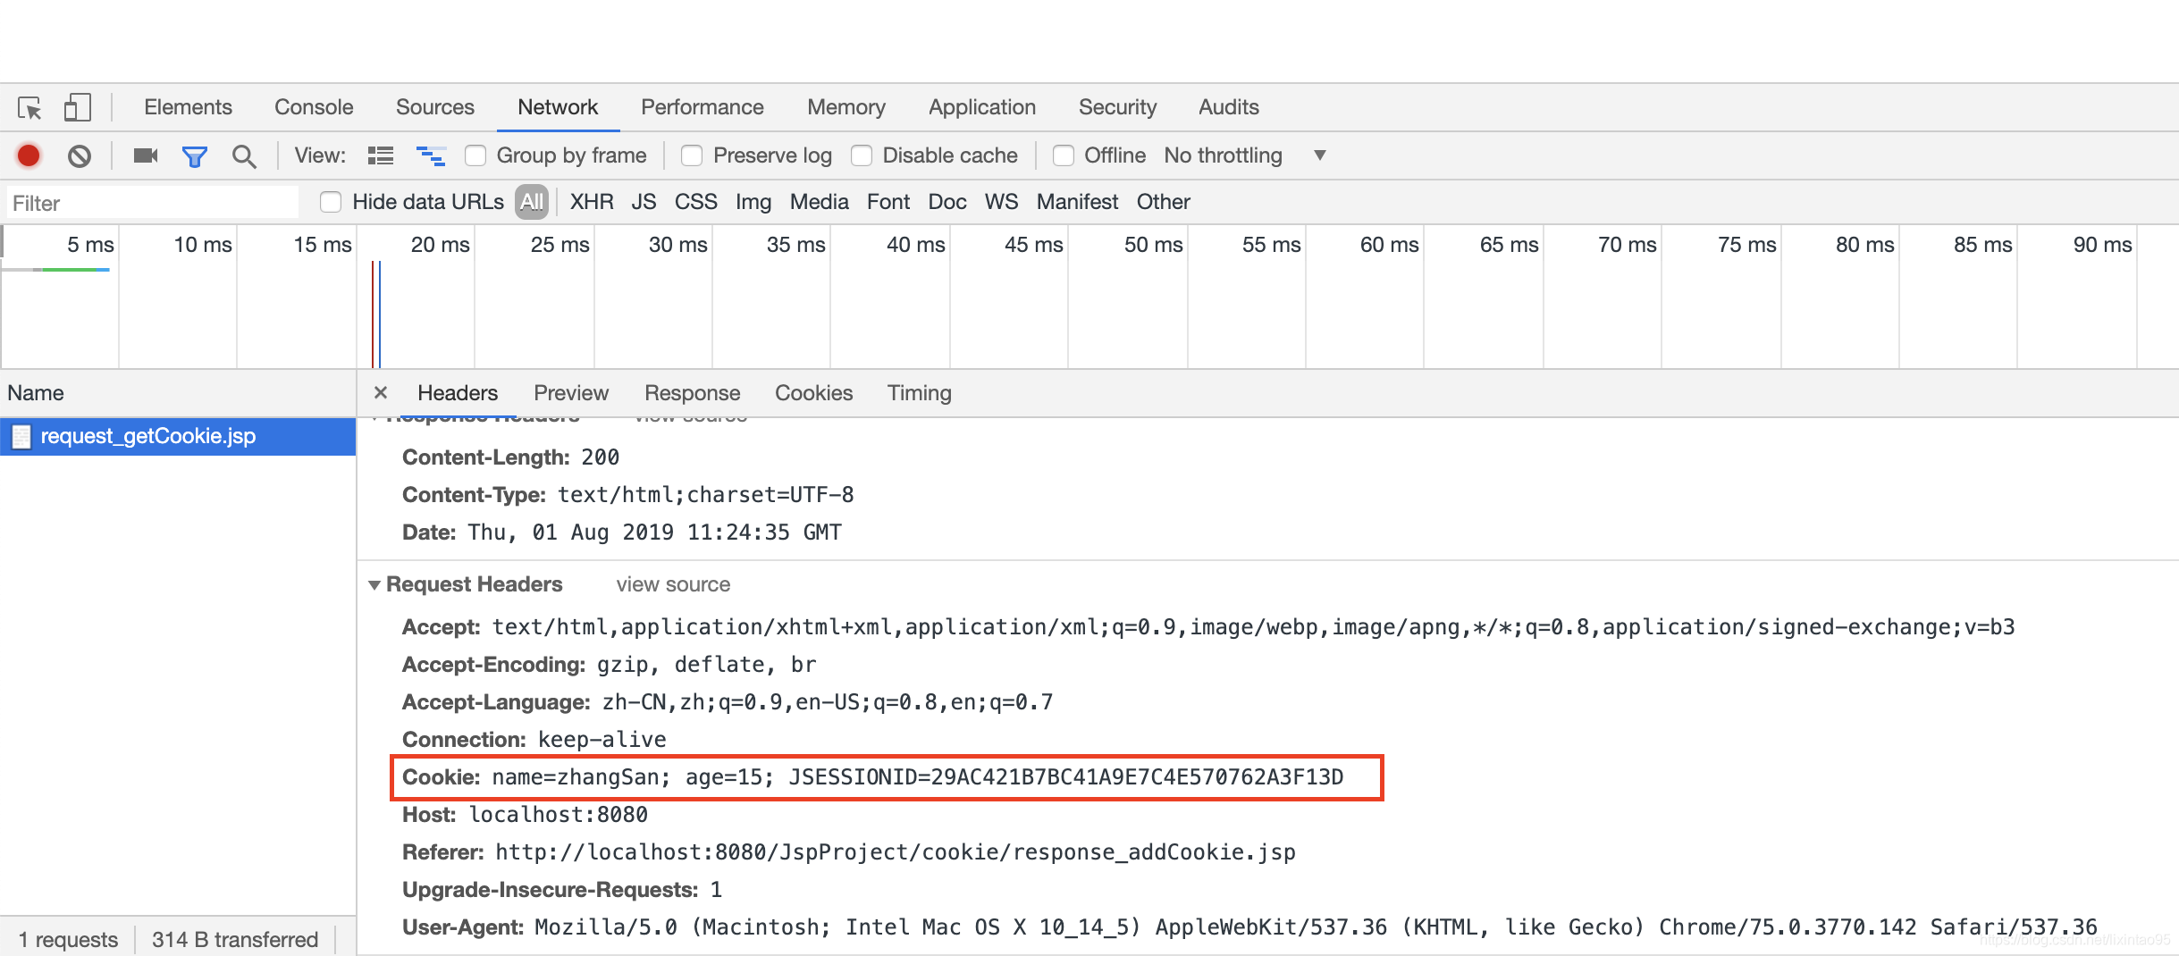The height and width of the screenshot is (956, 2179).
Task: Close the request details pane
Action: coord(381,392)
